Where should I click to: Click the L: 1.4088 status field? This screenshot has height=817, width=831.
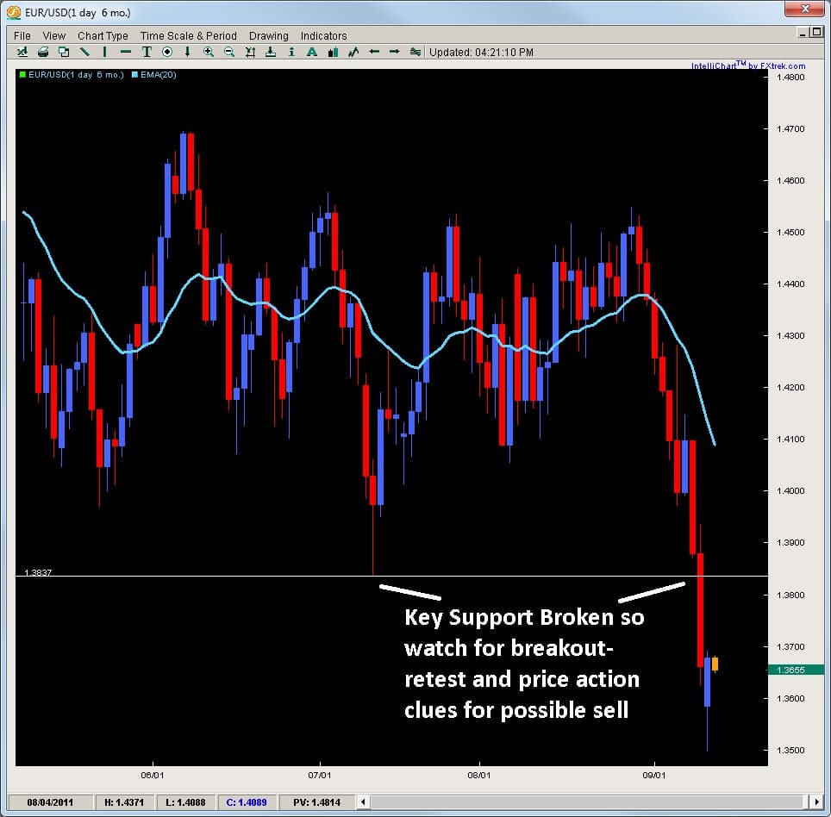(x=185, y=802)
